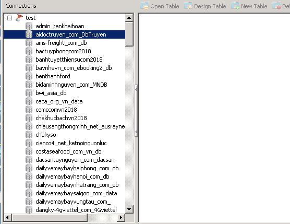
Task: Click the pane splitter collapse handle
Action: tap(136, 111)
